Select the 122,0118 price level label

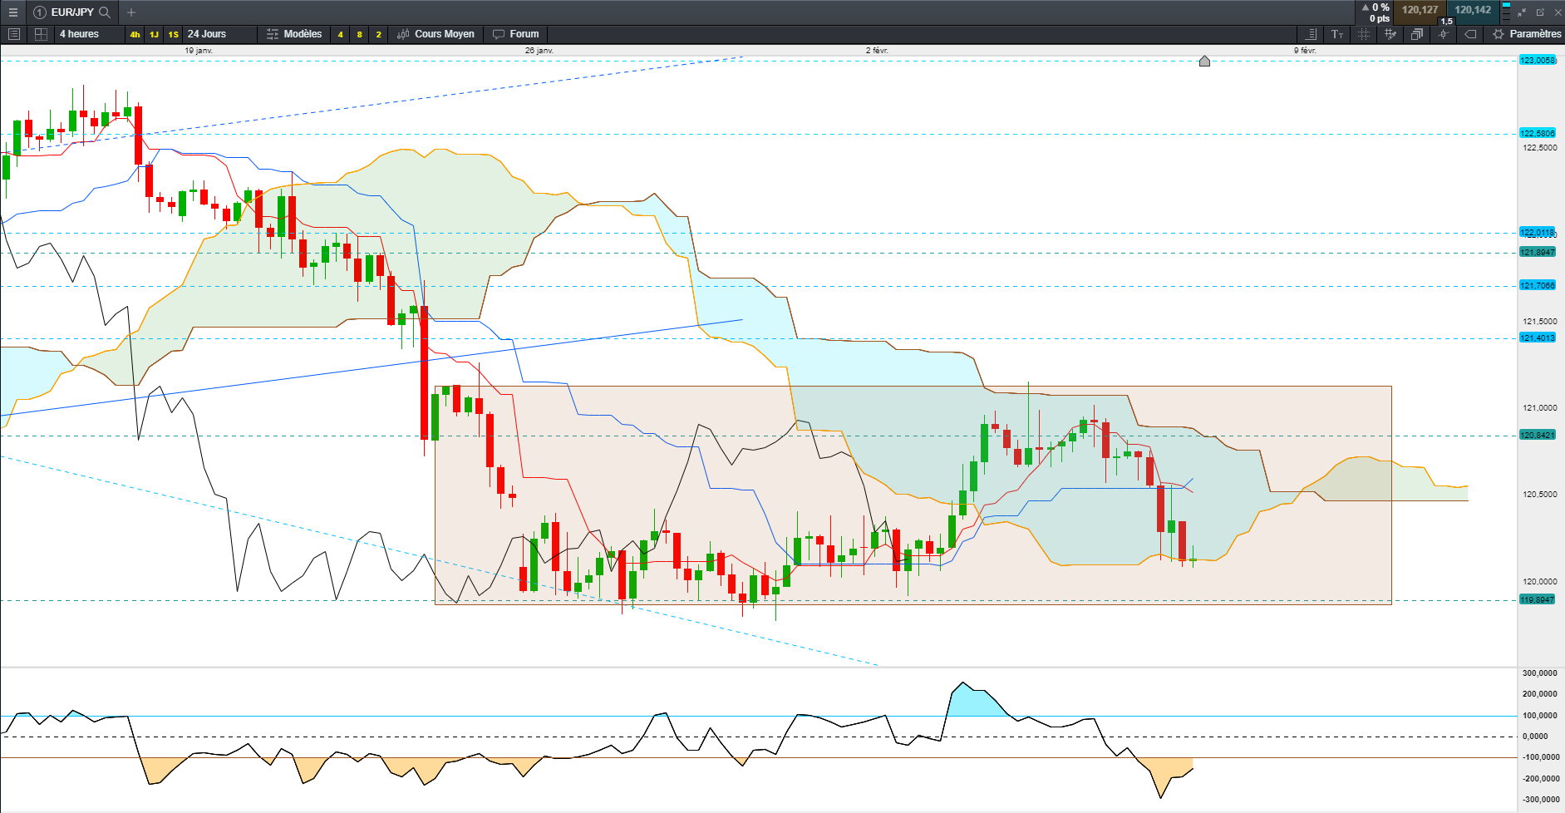pos(1537,232)
